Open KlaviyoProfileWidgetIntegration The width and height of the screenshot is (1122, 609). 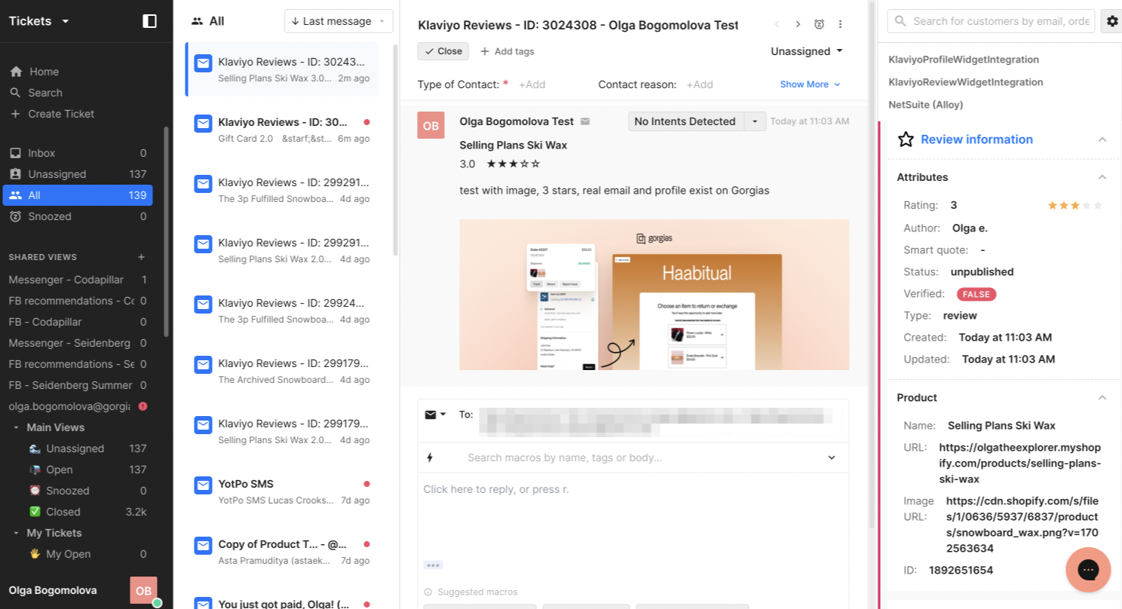[x=964, y=60]
